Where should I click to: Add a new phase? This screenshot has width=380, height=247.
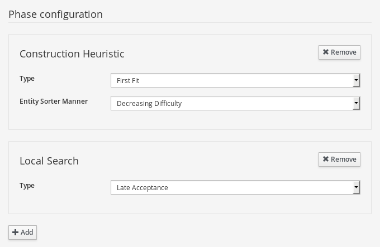coord(22,233)
